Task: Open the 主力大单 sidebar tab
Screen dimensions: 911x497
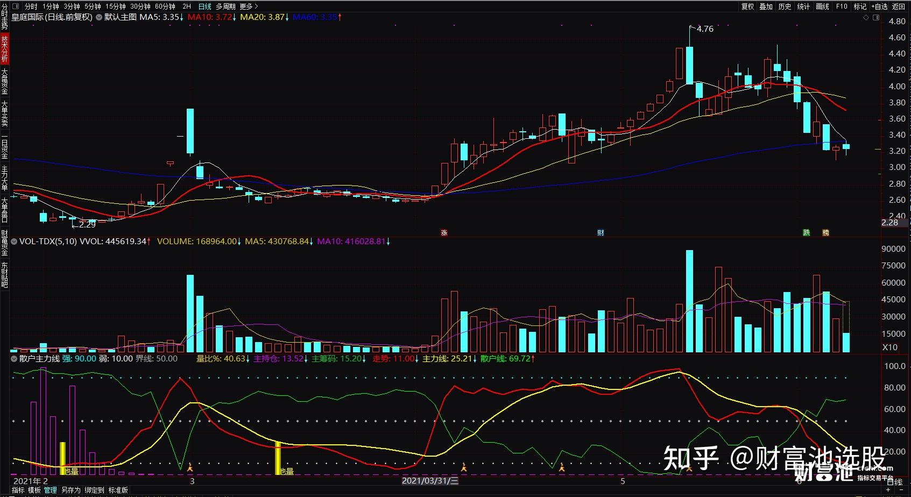Action: (4, 178)
